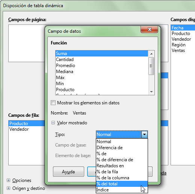The width and height of the screenshot is (195, 194).
Task: Open the Tipo dropdown arrow
Action: (144, 134)
